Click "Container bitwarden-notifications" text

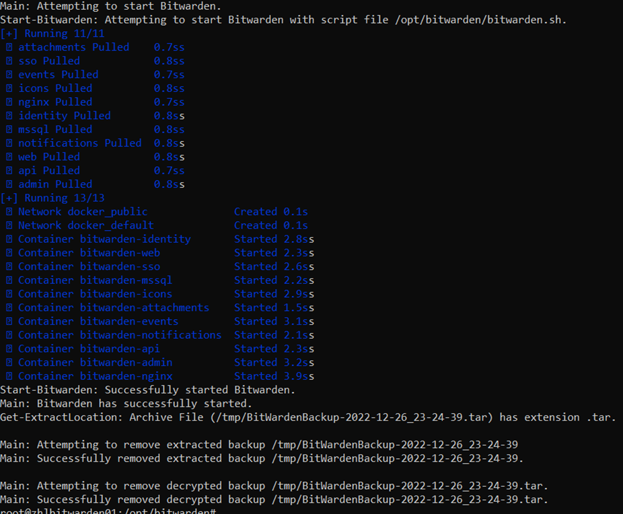coord(119,335)
